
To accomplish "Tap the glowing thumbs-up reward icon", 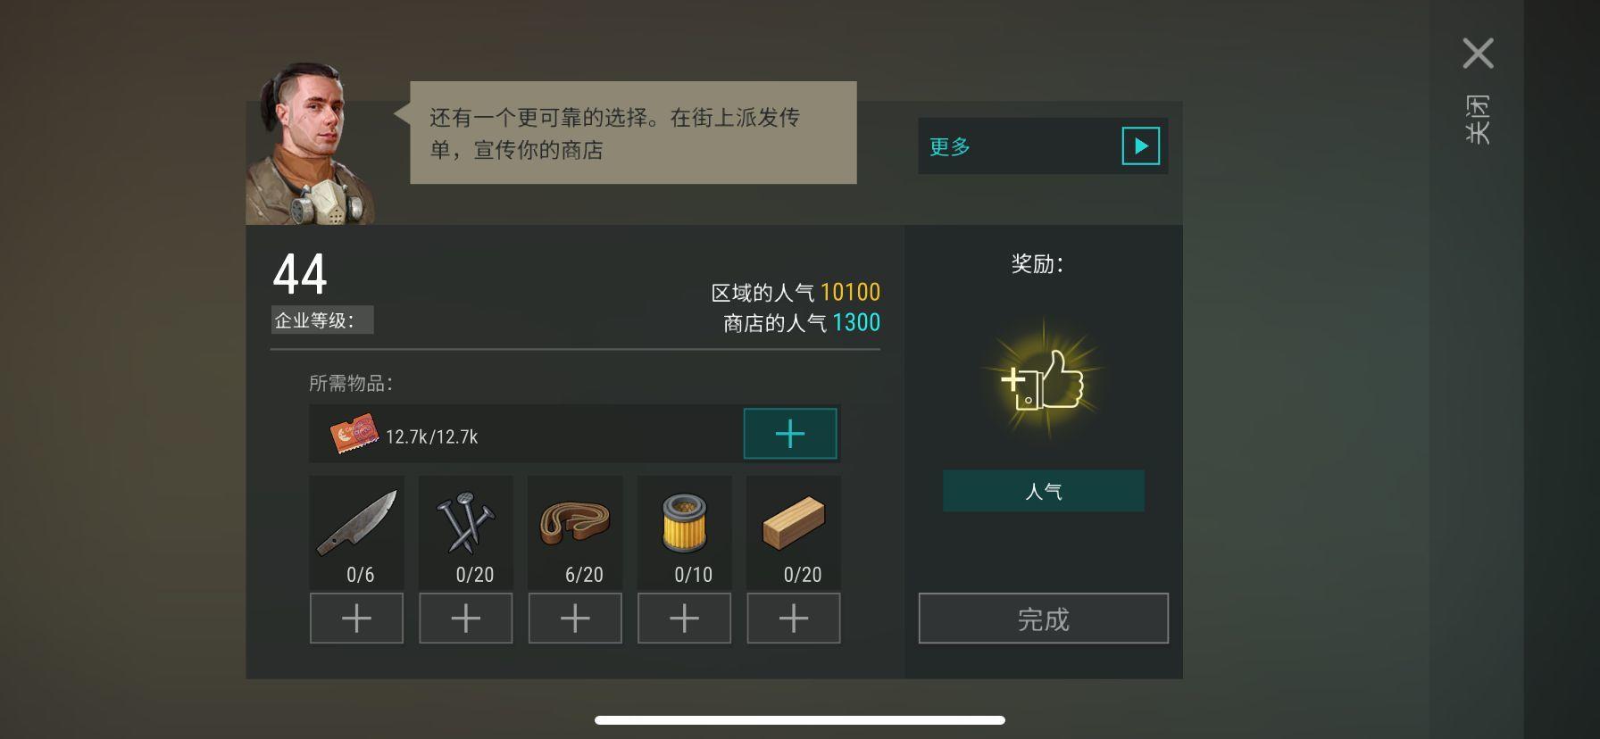I will pyautogui.click(x=1043, y=381).
